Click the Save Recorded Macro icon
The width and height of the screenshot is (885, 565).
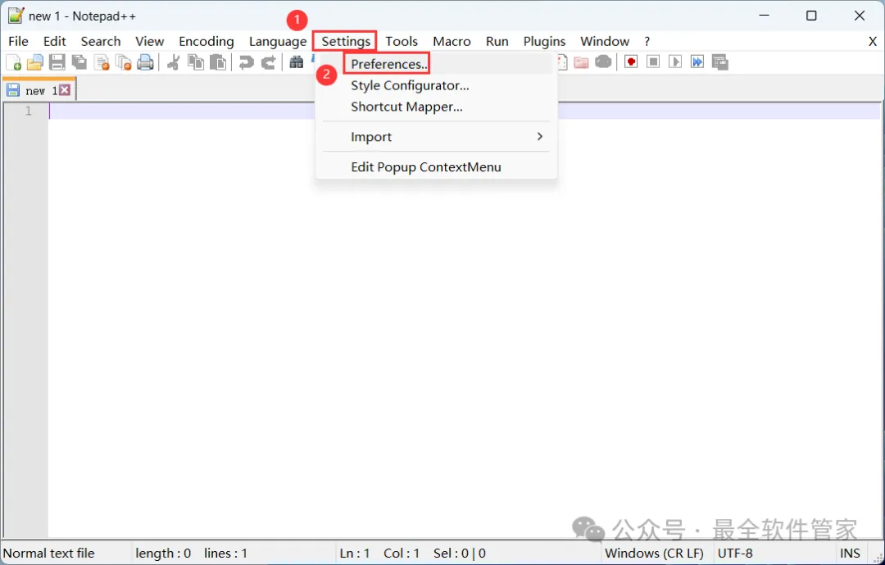[720, 62]
